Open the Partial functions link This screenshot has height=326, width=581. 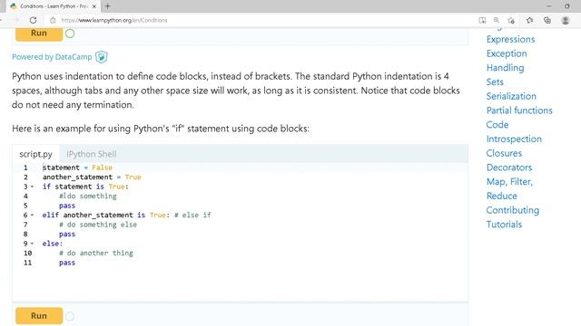[x=519, y=110]
